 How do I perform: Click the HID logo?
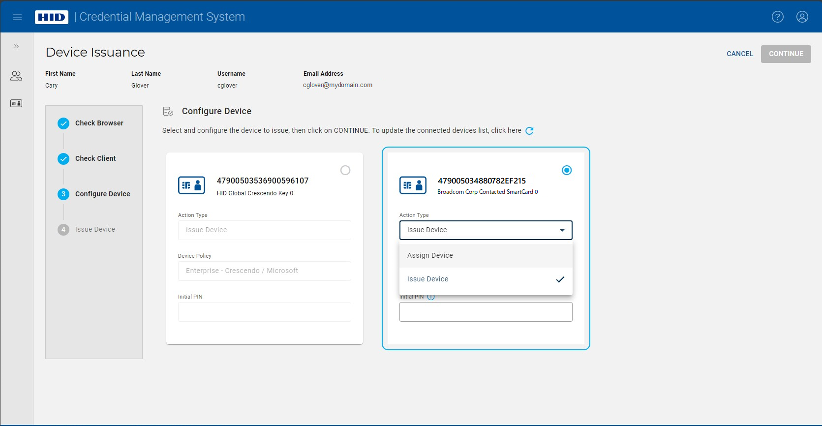point(52,17)
